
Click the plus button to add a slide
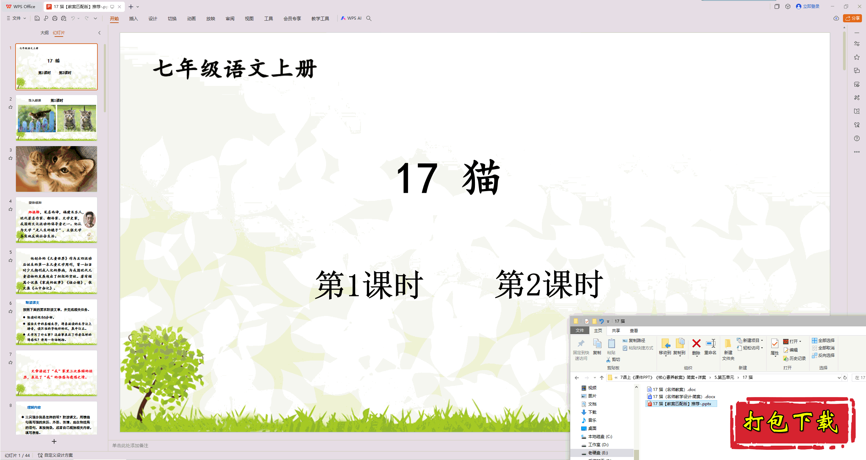tap(54, 441)
